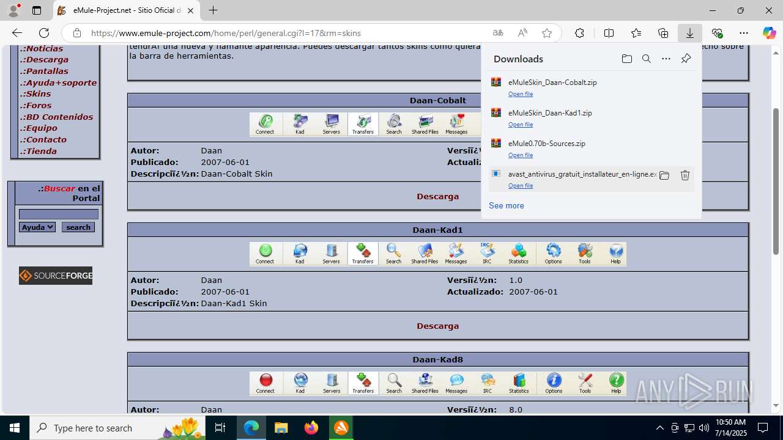
Task: Click the taskbar search box
Action: point(117,428)
